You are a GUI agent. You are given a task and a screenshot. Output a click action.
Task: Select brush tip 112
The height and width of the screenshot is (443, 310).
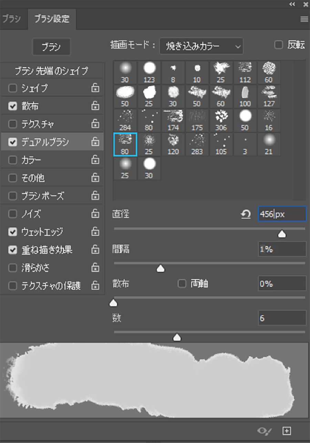(x=245, y=73)
